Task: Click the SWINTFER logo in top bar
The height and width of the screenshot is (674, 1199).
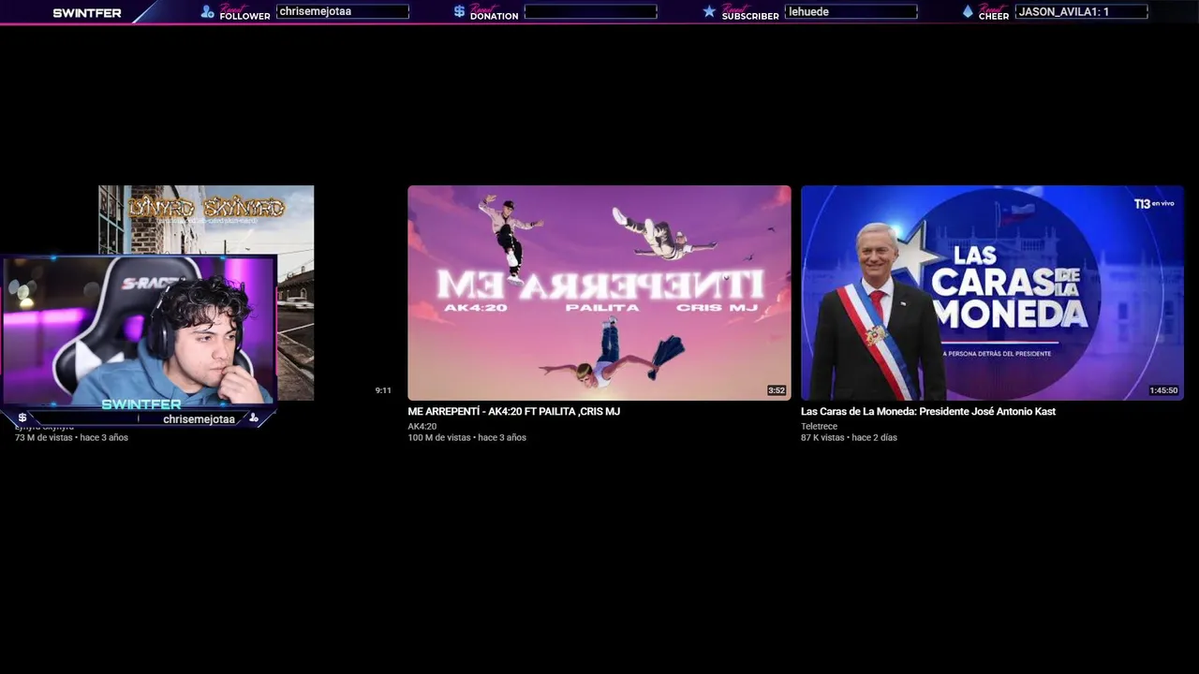Action: (x=87, y=13)
